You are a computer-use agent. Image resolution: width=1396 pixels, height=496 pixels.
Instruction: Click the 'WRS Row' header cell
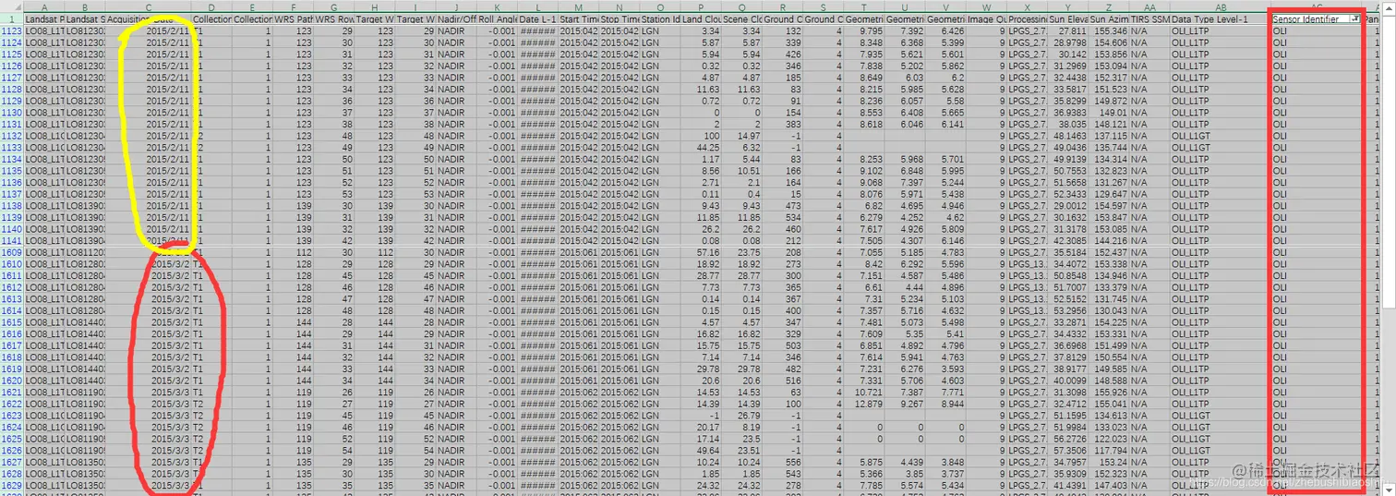coord(334,18)
